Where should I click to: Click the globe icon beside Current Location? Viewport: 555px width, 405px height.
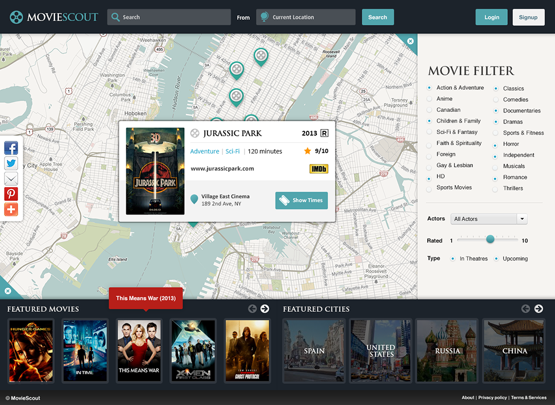click(x=264, y=17)
